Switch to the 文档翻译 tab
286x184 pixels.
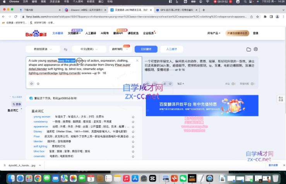pyautogui.click(x=74, y=34)
